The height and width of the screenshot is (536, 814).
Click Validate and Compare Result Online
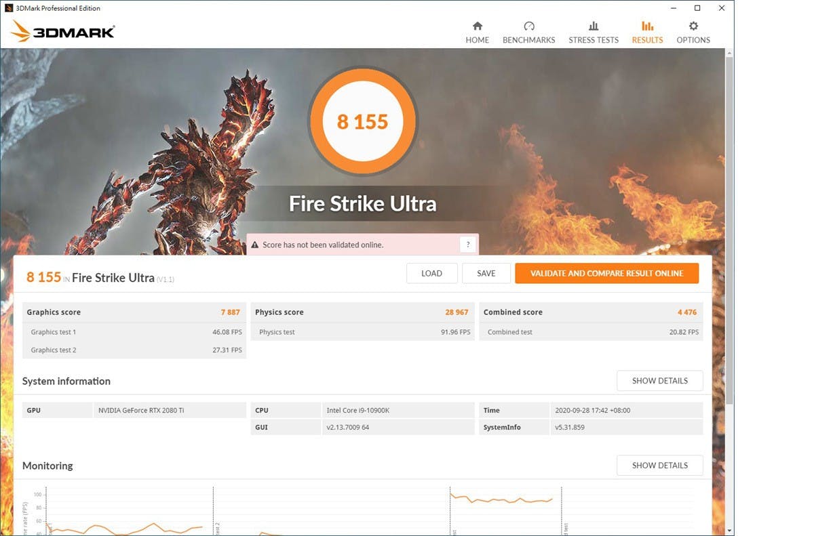tap(606, 273)
